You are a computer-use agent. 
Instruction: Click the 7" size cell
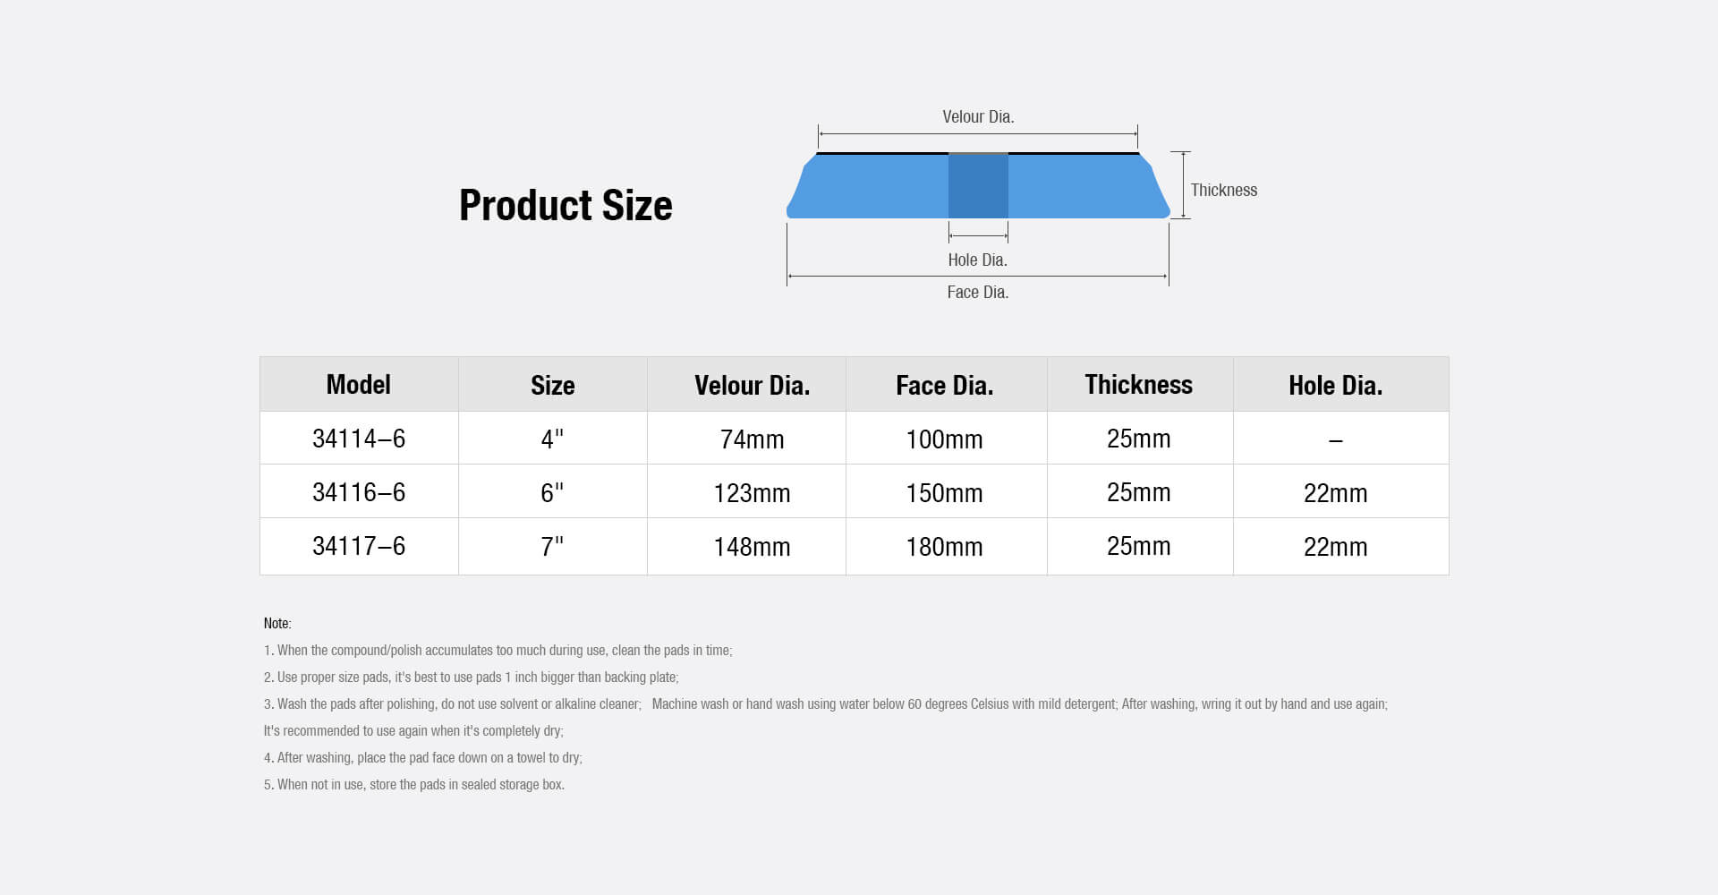pyautogui.click(x=552, y=546)
